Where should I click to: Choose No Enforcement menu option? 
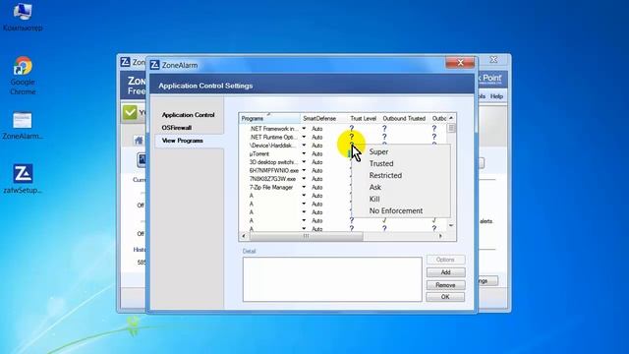click(x=401, y=210)
